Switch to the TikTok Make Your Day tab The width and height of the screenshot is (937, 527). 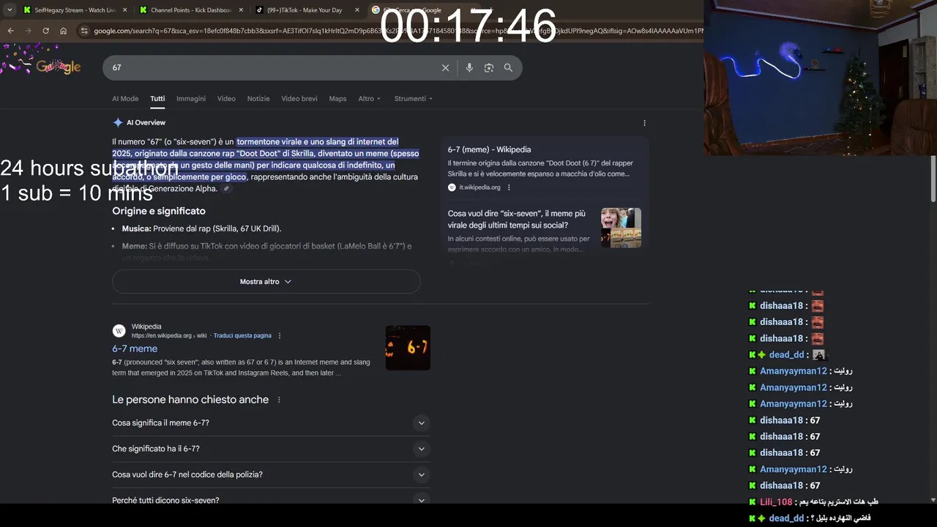tap(304, 10)
